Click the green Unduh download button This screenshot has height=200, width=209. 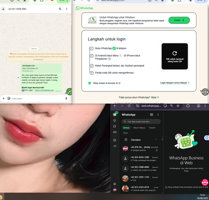[x=179, y=20]
